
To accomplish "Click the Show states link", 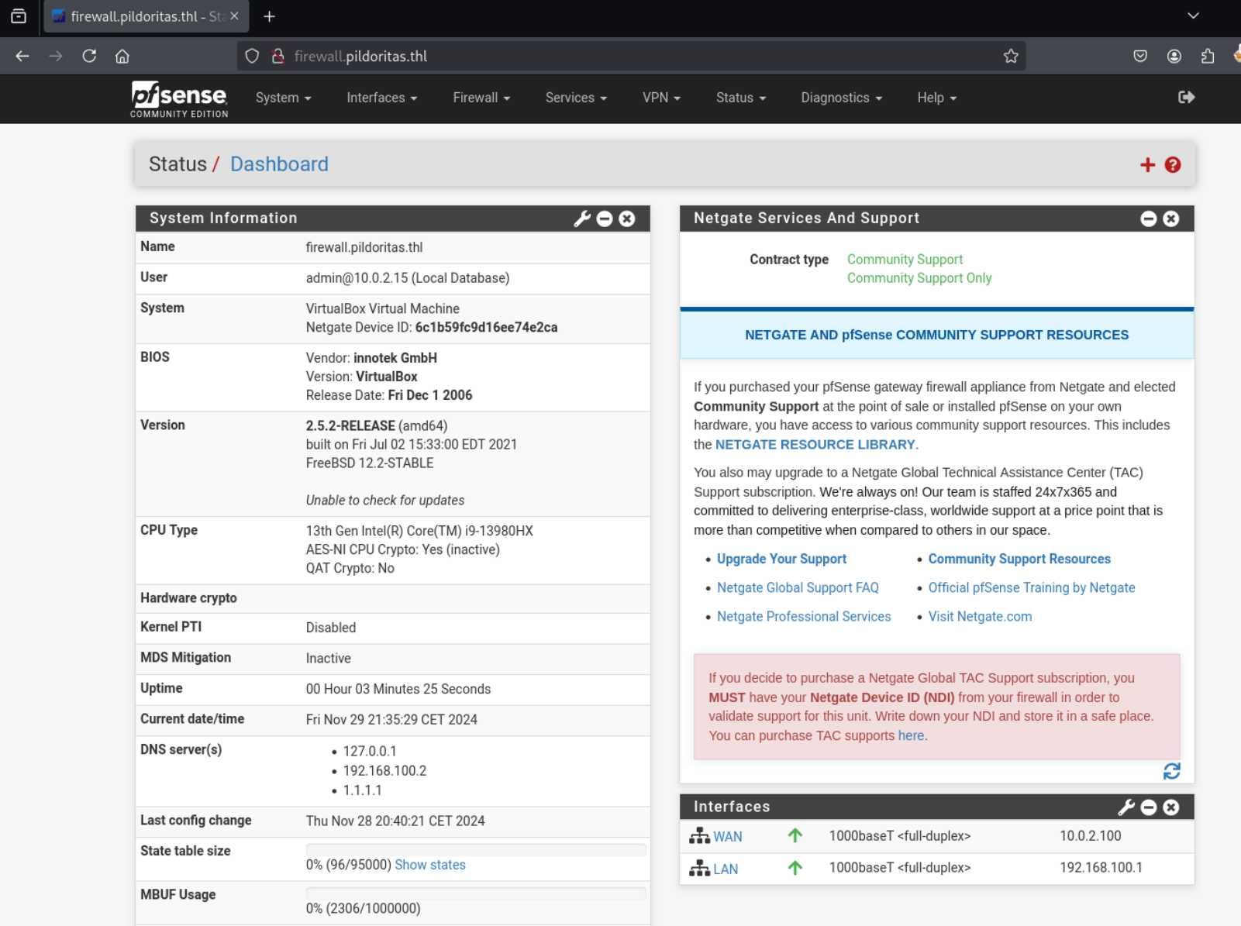I will coord(430,865).
